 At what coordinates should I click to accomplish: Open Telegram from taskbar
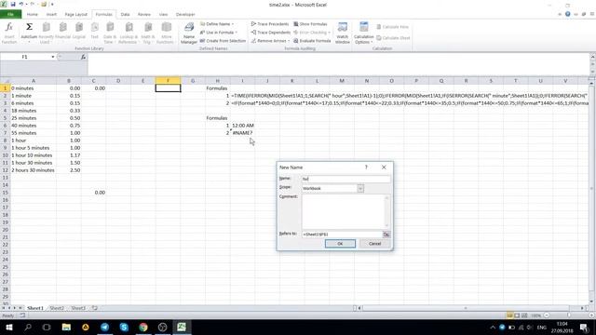click(104, 327)
